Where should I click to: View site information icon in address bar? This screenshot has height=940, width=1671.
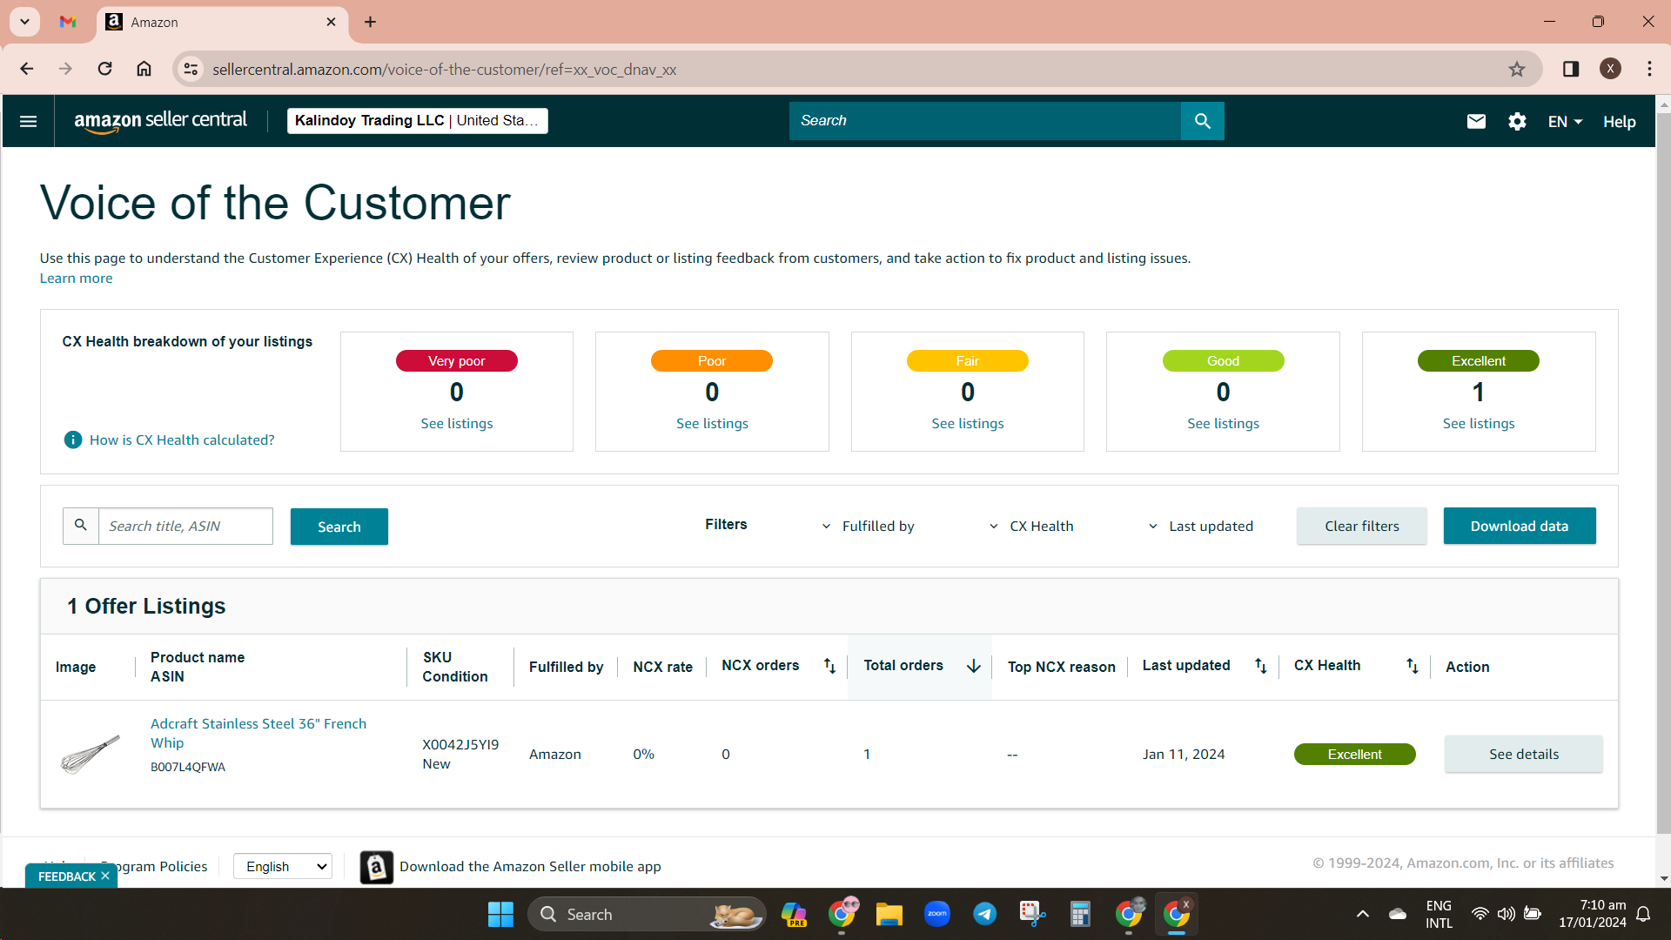(x=191, y=69)
